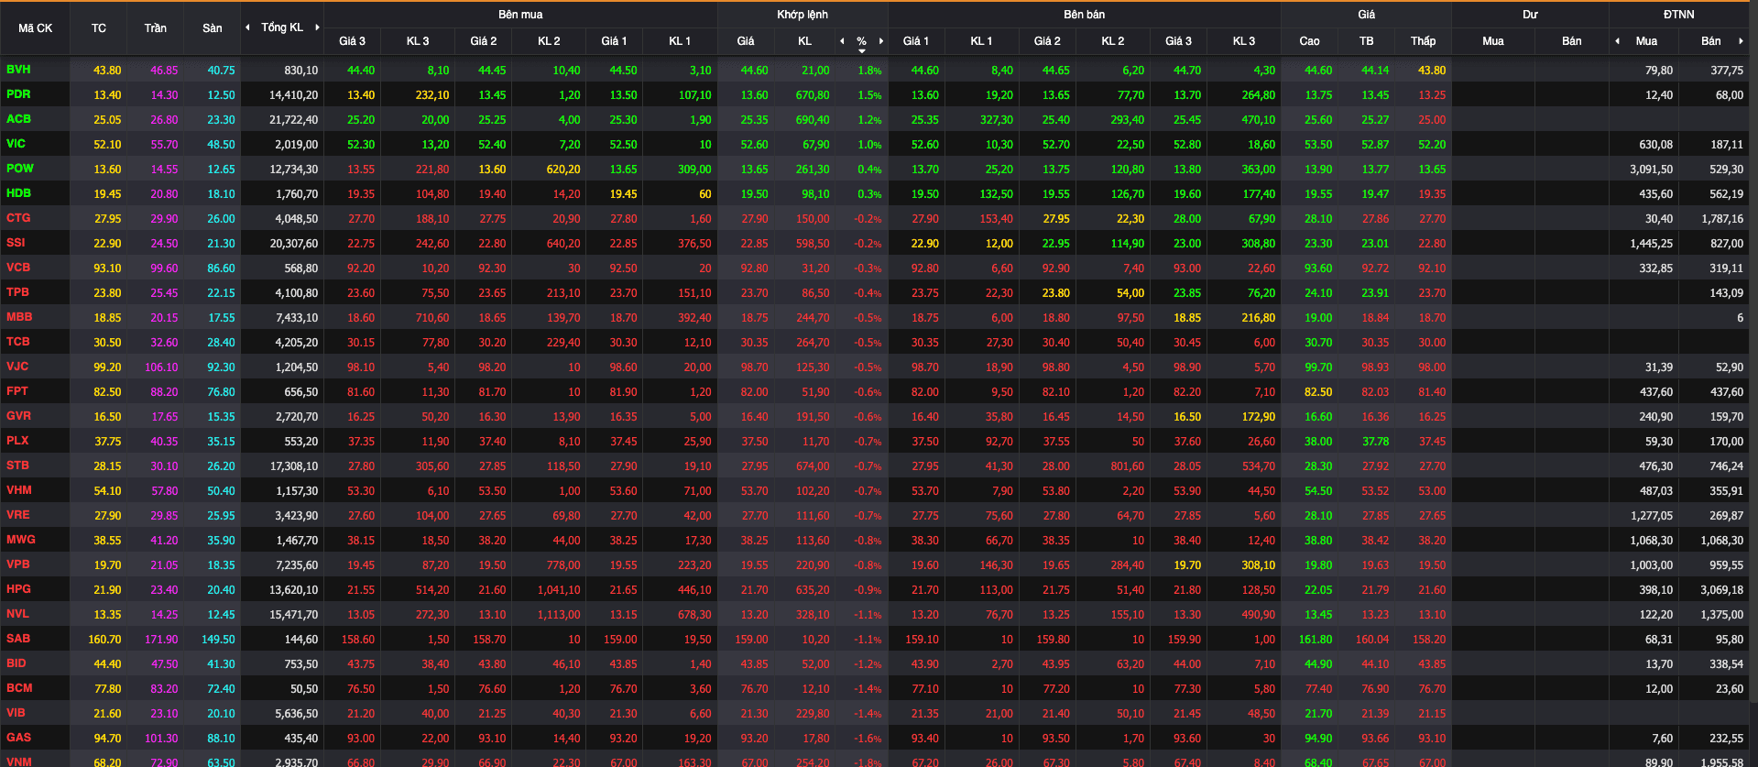Click SAB's ceiling price 171.90

[x=161, y=640]
